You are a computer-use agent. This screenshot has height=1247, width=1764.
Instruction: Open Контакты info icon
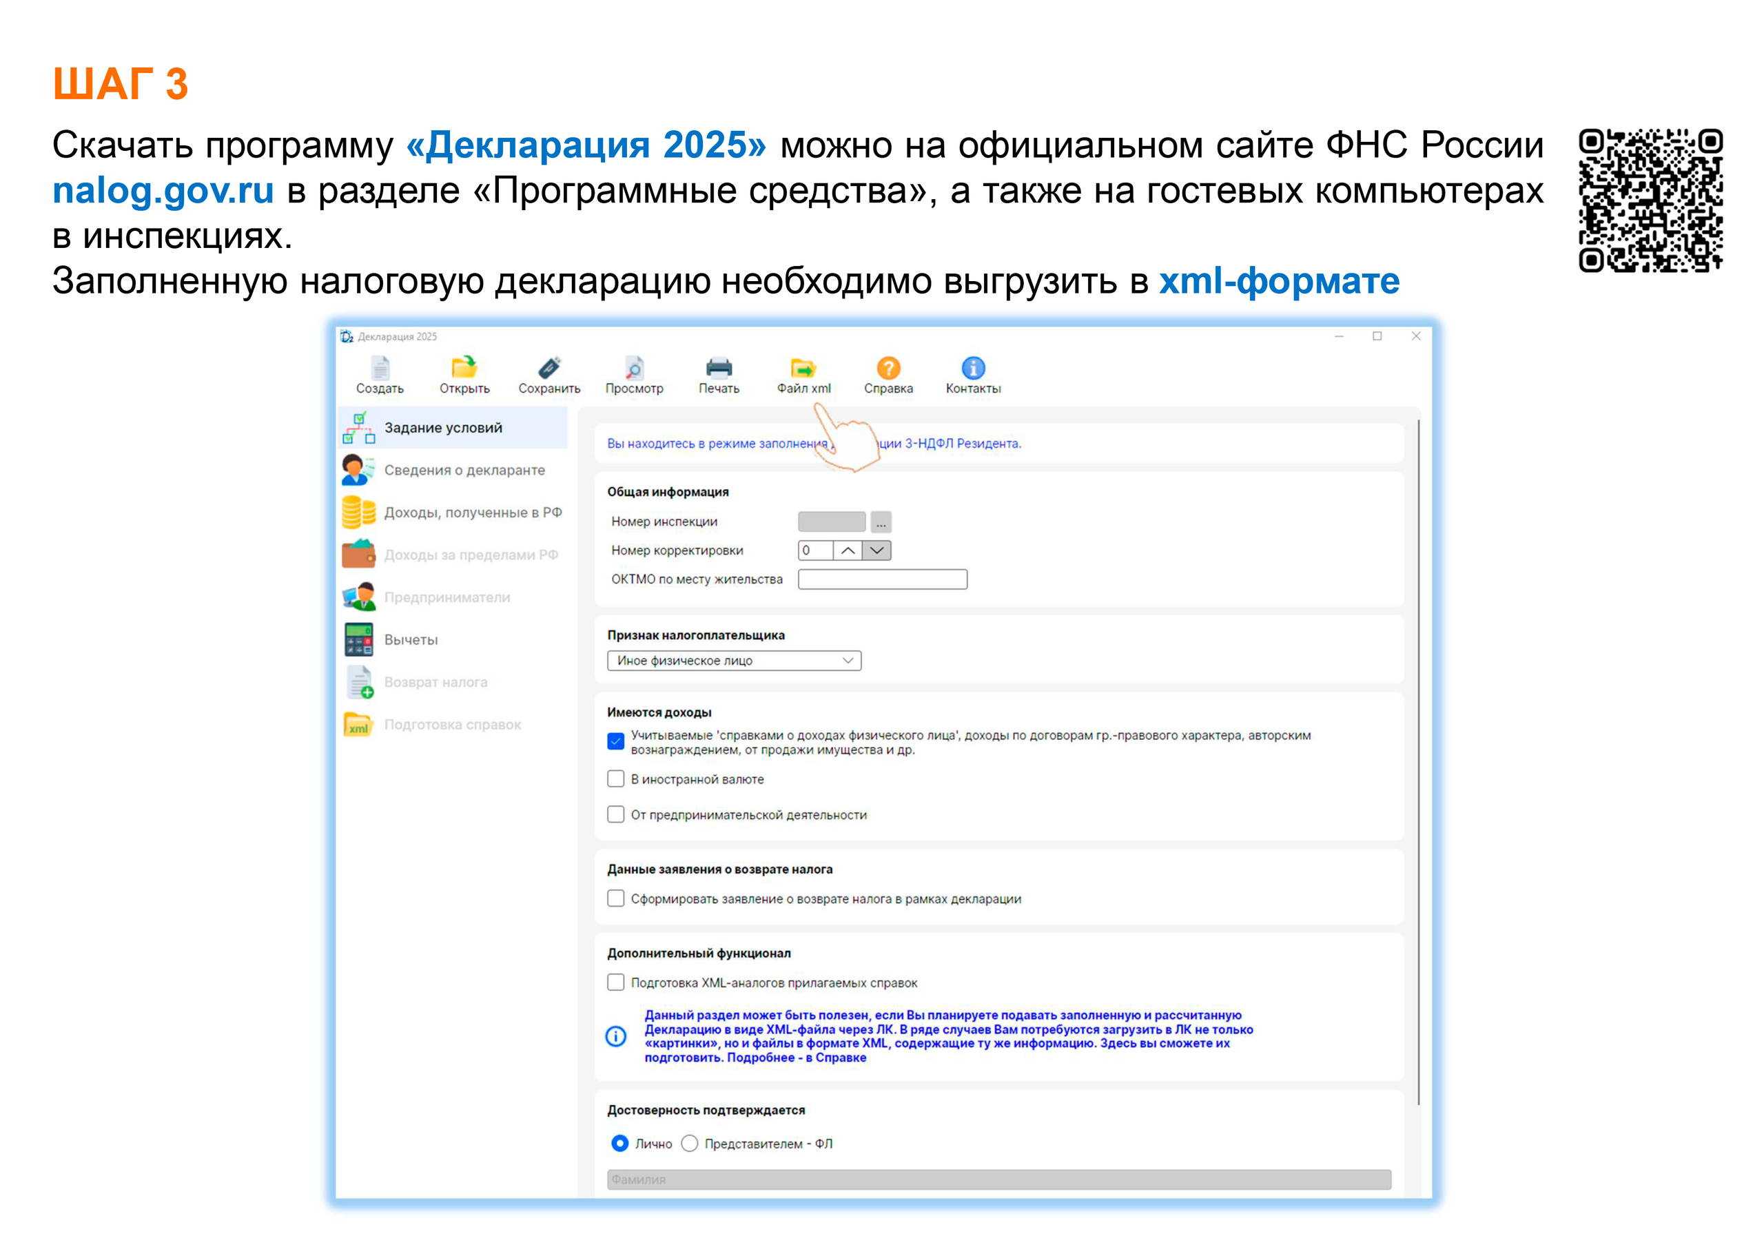pyautogui.click(x=973, y=369)
